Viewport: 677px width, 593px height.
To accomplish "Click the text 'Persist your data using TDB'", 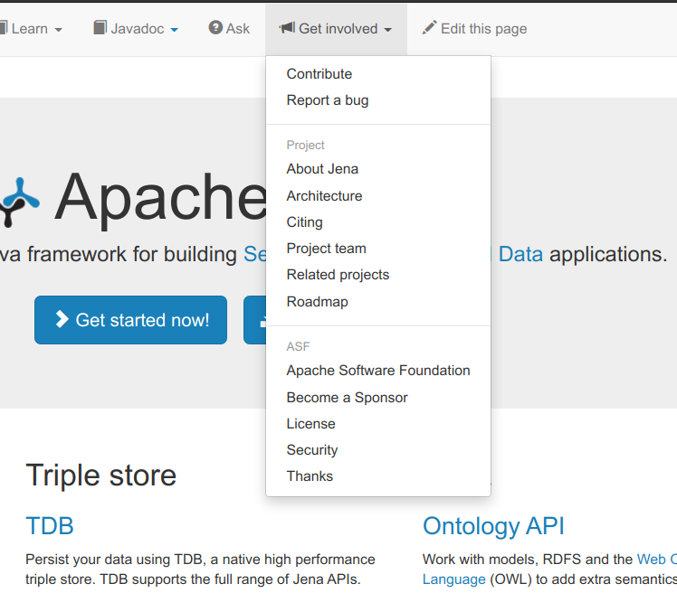I will 113,560.
